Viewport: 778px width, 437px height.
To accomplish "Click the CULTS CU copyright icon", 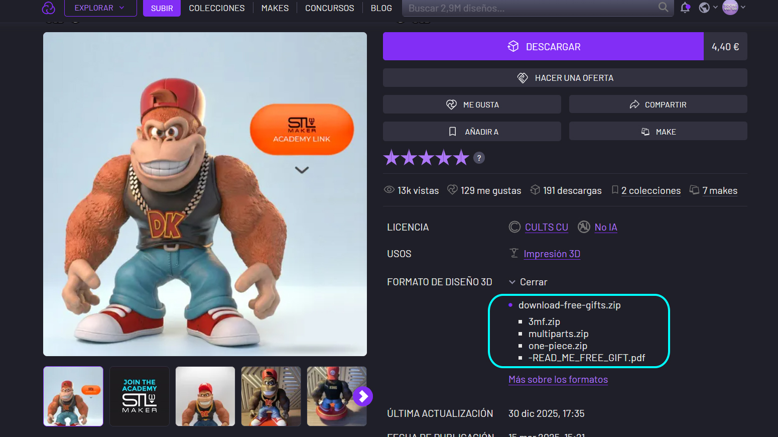I will point(514,227).
